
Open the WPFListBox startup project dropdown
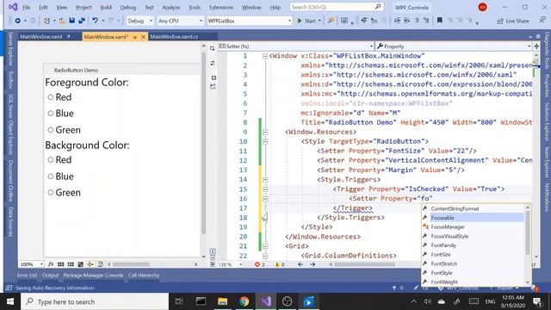[x=250, y=21]
